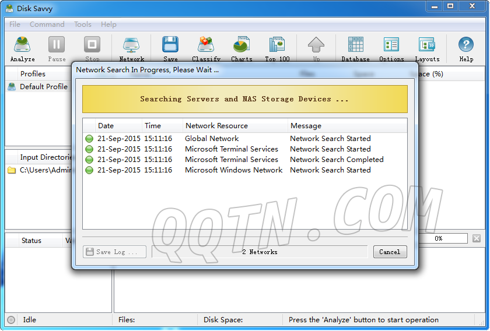Open the Tools menu
Viewport: 490px width, 331px height.
coord(83,24)
